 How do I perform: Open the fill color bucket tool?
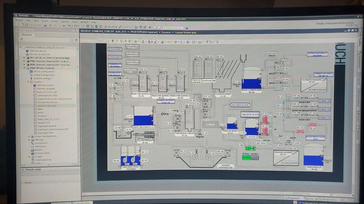pyautogui.click(x=150, y=41)
